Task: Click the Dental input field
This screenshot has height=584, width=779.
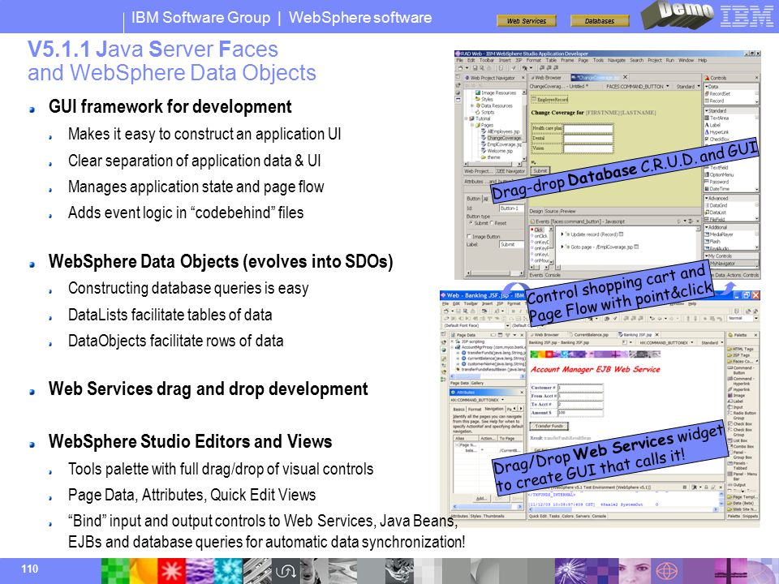Action: tap(587, 138)
